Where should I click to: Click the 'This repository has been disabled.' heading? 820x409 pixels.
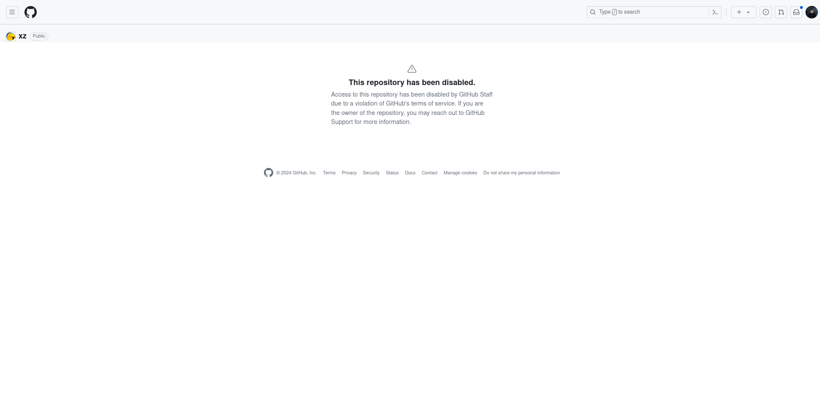(412, 82)
